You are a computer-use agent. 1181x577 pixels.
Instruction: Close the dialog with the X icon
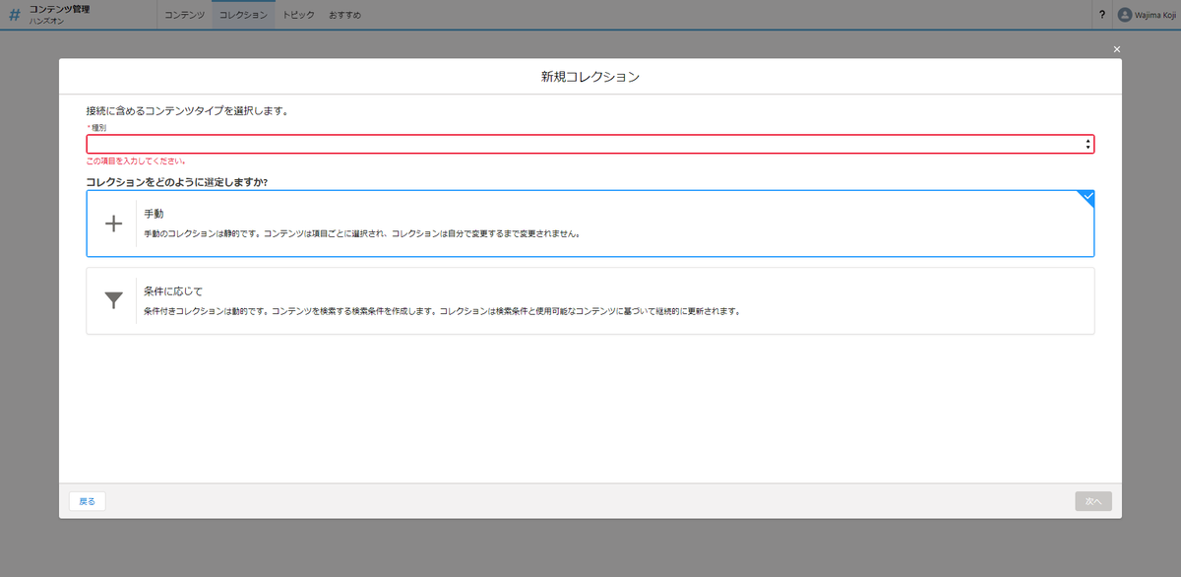1116,49
